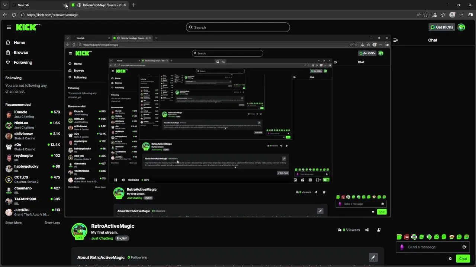Viewport: 476px width, 267px height.
Task: Open browser media control icon
Action: click(x=435, y=15)
